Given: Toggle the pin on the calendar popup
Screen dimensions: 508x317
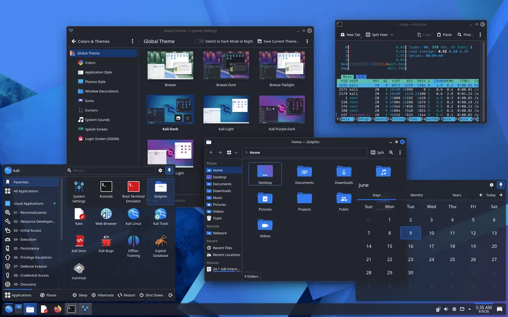Looking at the screenshot, I should 501,185.
